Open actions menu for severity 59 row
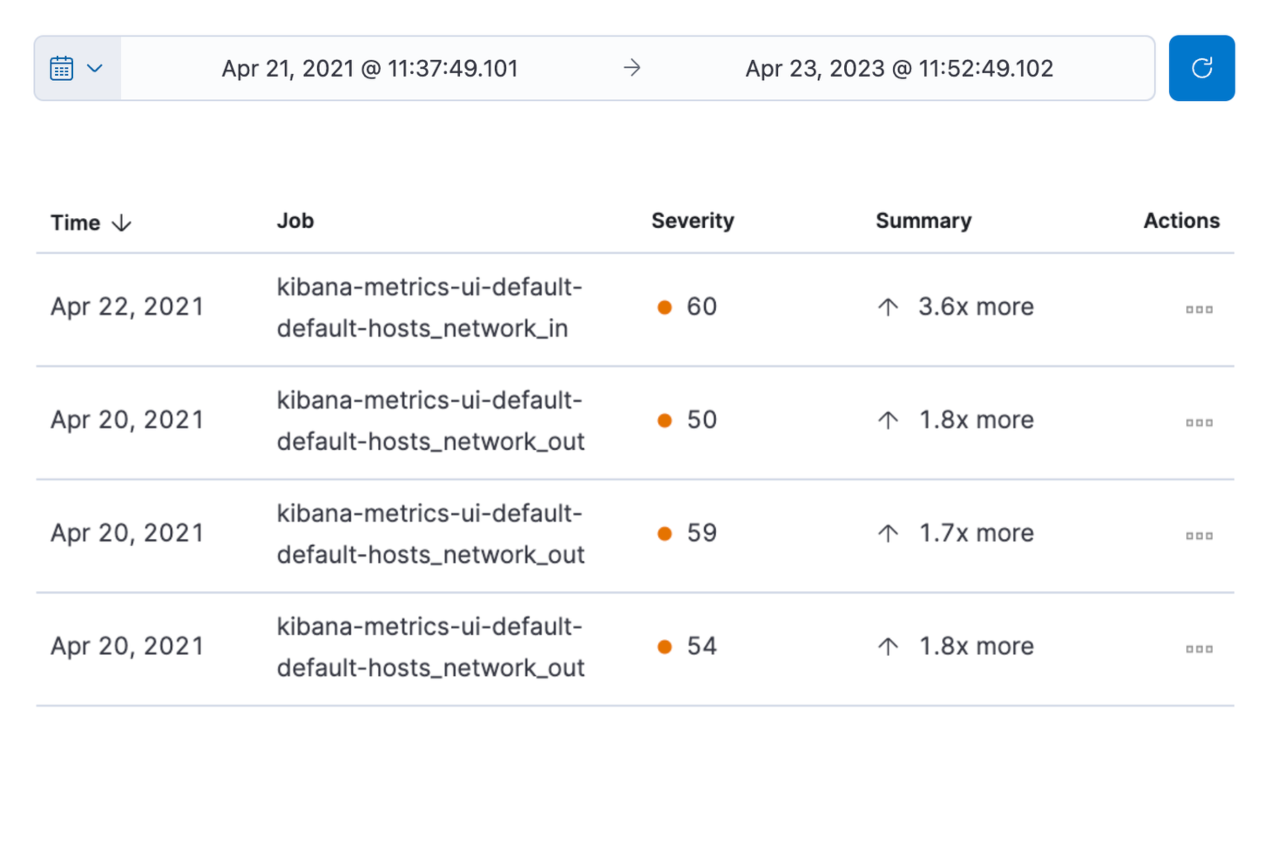1272x863 pixels. [x=1199, y=536]
